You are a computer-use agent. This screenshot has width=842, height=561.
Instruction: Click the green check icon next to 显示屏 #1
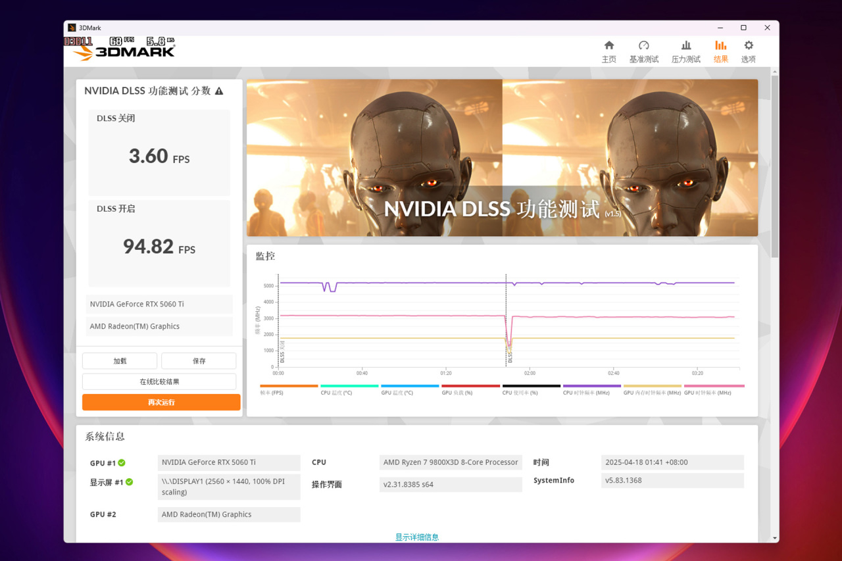129,482
